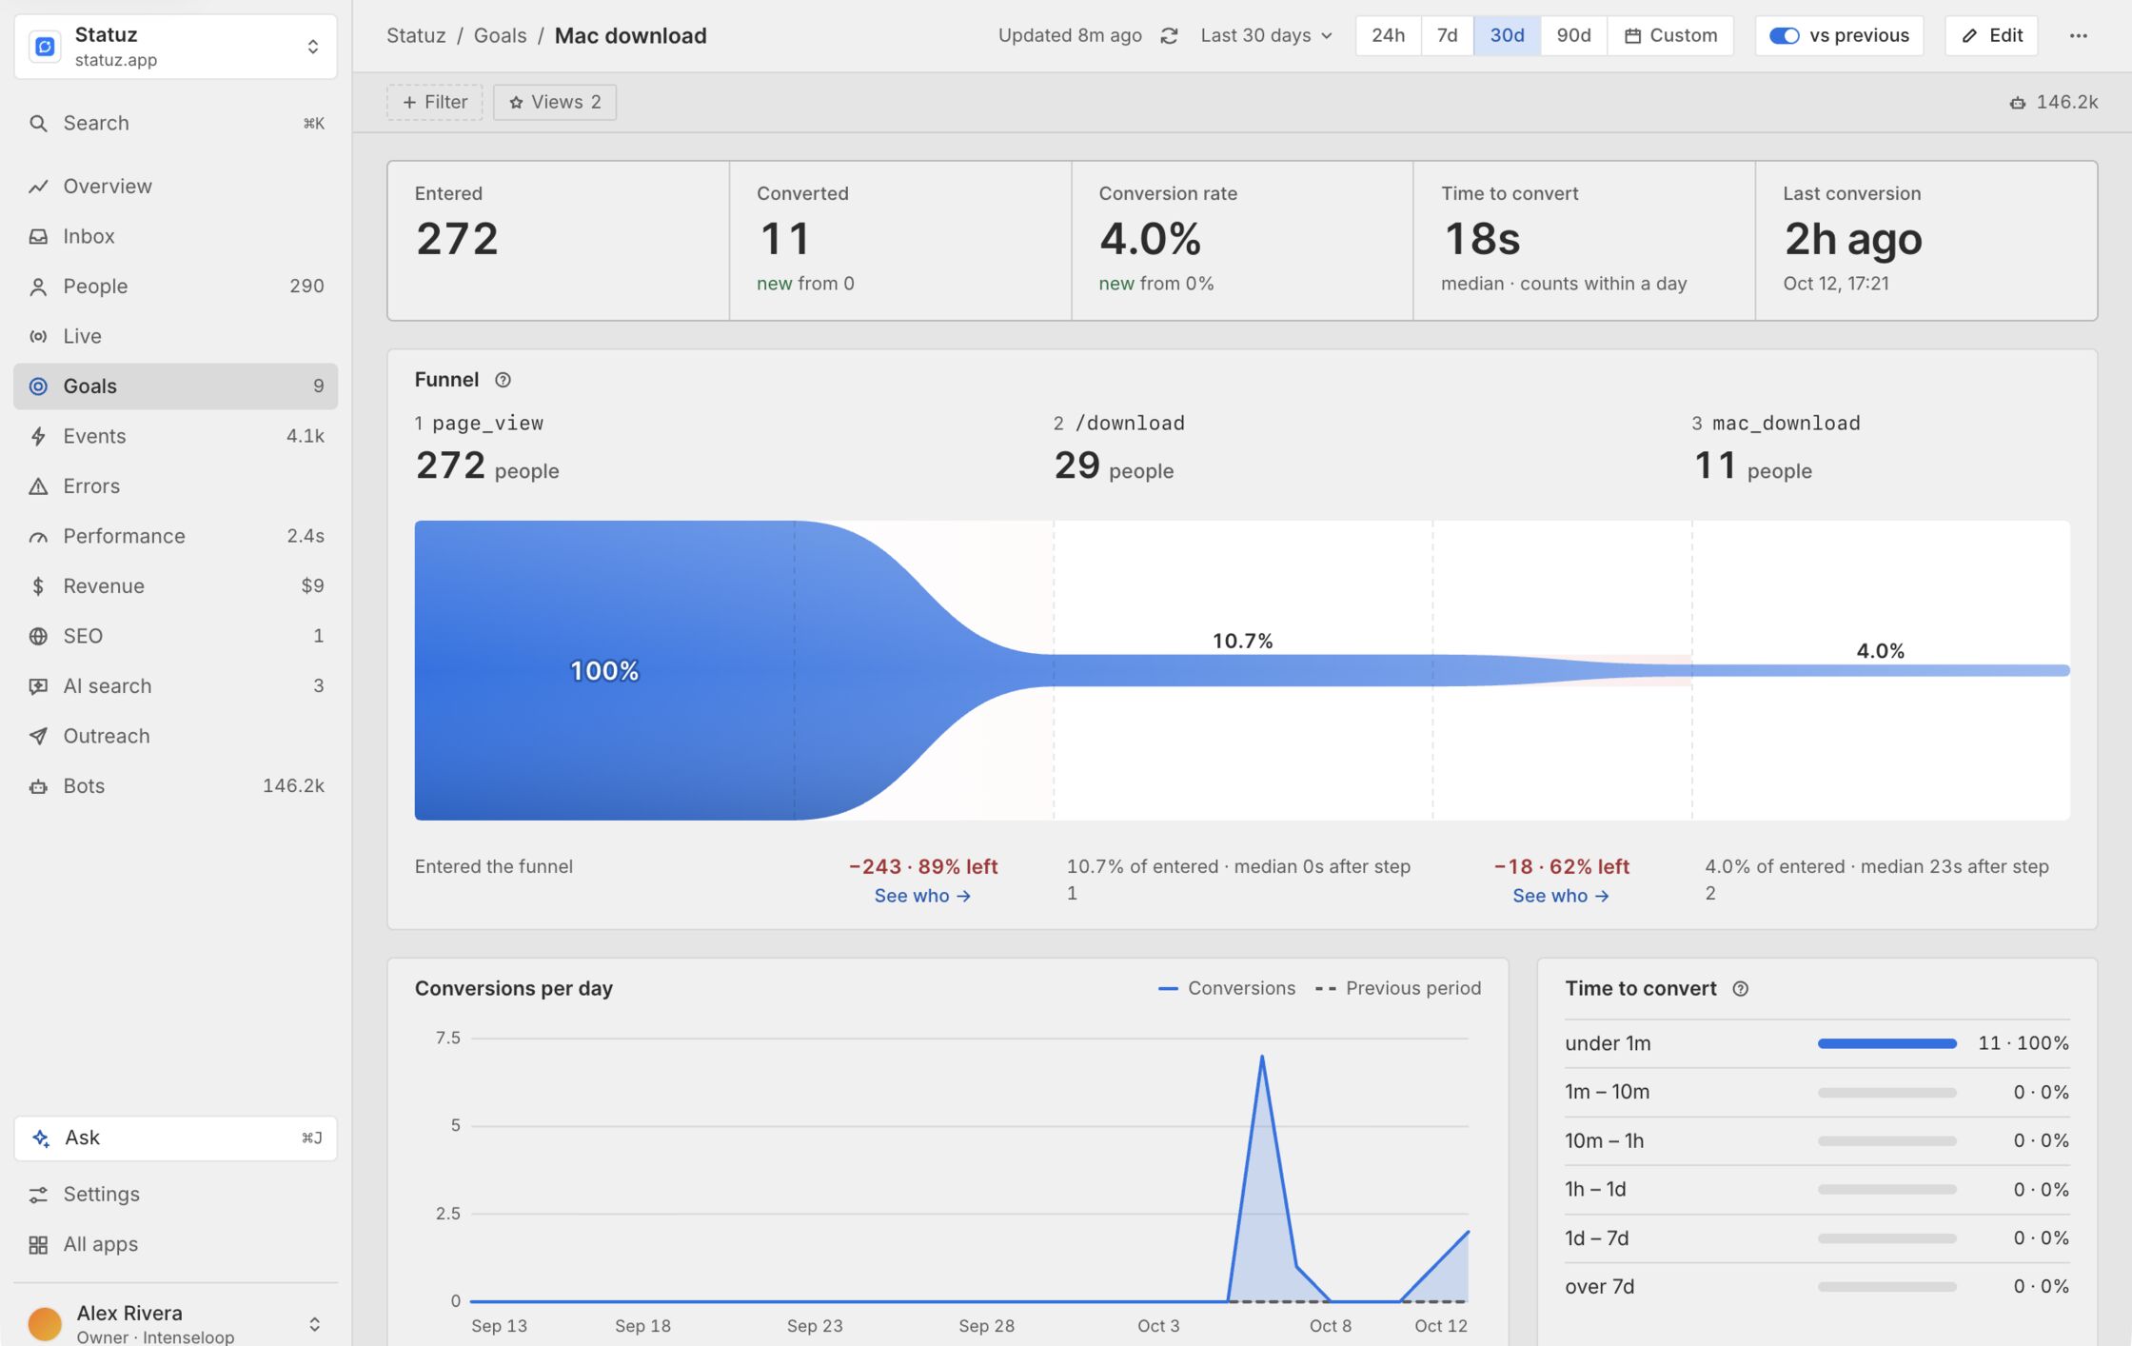This screenshot has width=2132, height=1346.
Task: Open SEO in the sidebar
Action: pos(175,636)
